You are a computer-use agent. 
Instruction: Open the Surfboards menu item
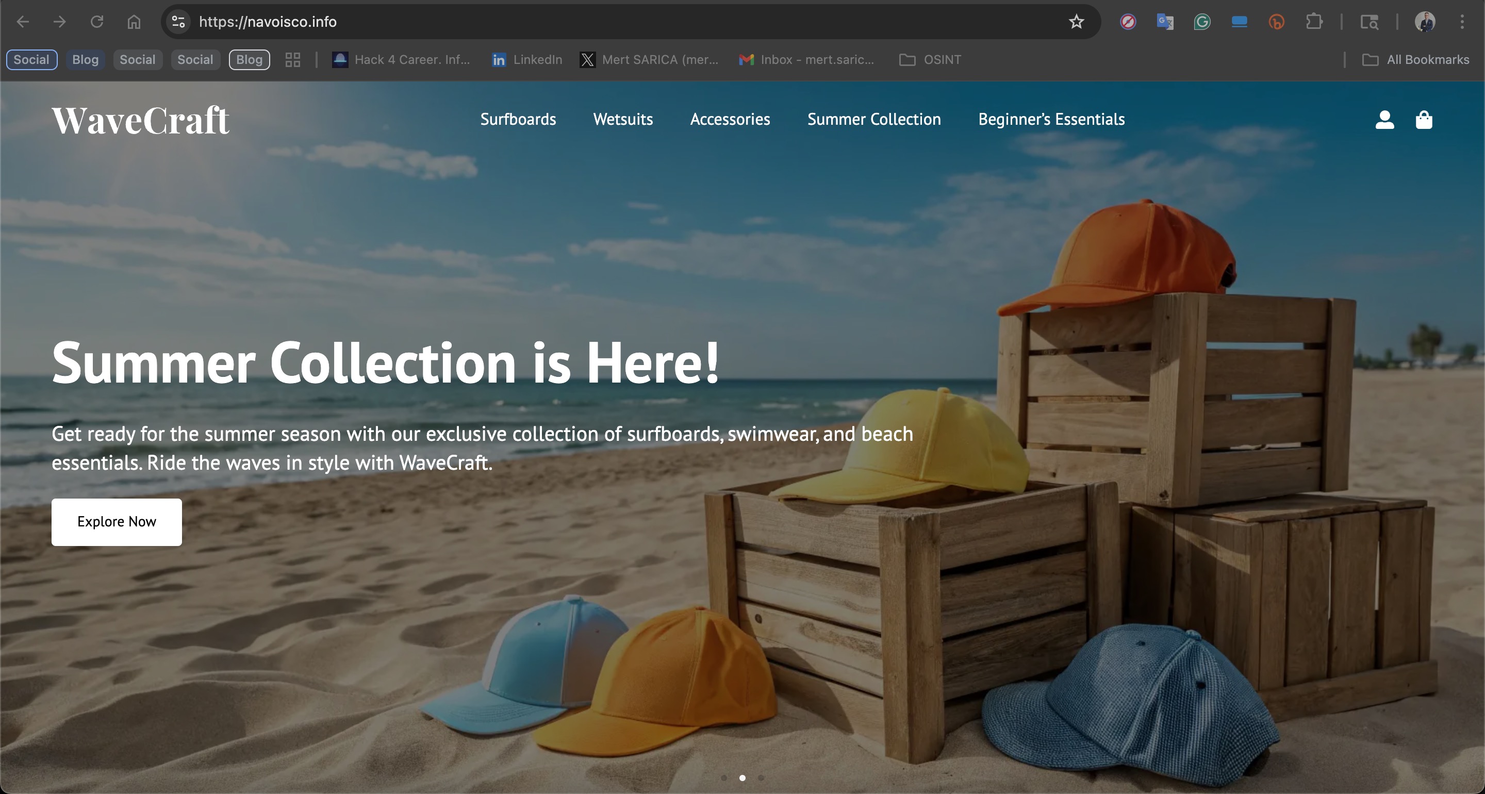(x=518, y=120)
